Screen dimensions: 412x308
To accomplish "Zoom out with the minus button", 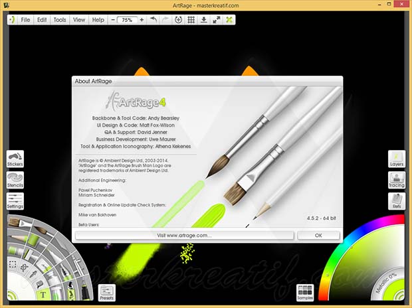I will click(113, 20).
